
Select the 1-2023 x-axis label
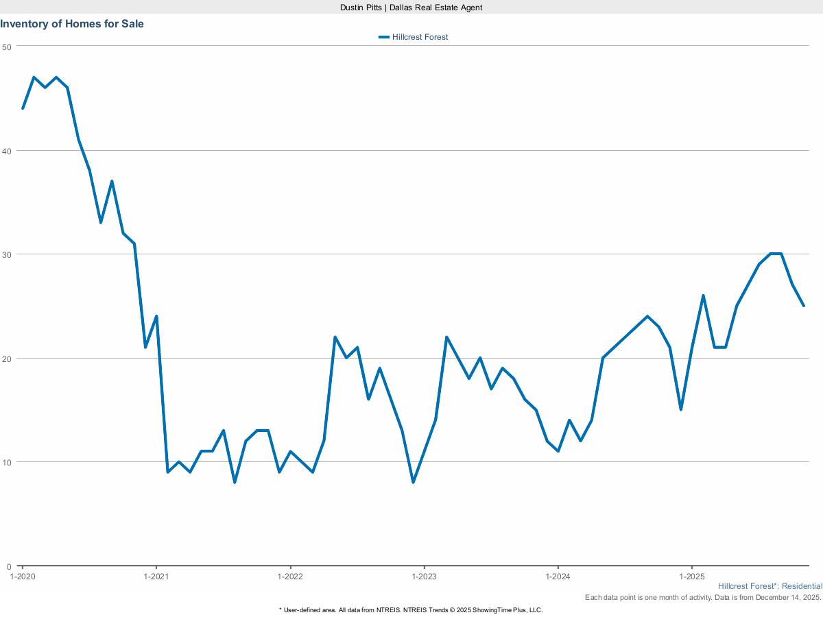424,577
